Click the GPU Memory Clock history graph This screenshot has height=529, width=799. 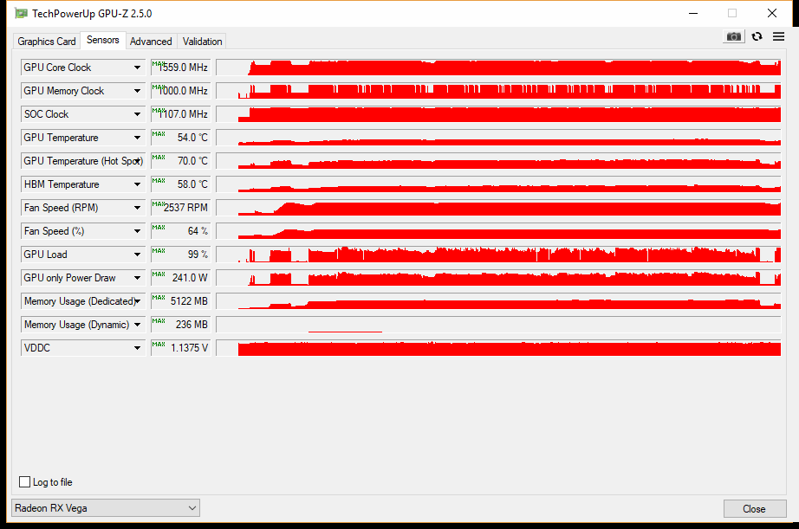coord(498,91)
